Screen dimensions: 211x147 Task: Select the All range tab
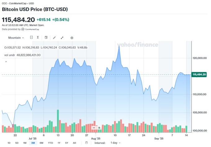point(74,143)
